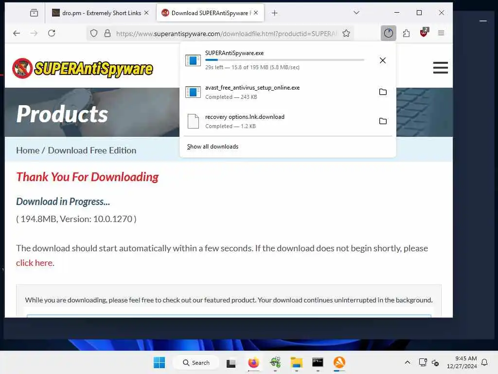Click the muted volume tray icon
This screenshot has height=374, width=498.
pos(435,362)
